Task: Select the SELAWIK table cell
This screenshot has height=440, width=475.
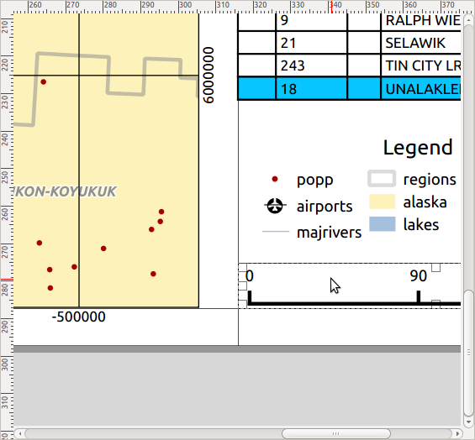Action: click(x=421, y=43)
